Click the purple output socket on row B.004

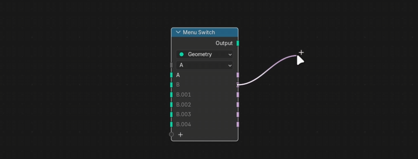238,124
